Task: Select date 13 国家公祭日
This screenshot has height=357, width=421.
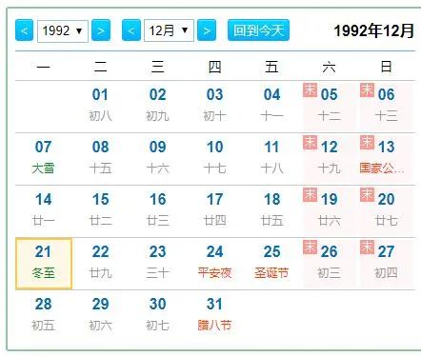Action: (x=386, y=159)
